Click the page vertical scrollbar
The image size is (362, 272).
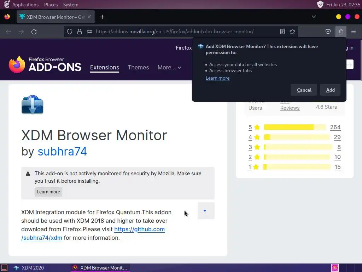pyautogui.click(x=361, y=60)
